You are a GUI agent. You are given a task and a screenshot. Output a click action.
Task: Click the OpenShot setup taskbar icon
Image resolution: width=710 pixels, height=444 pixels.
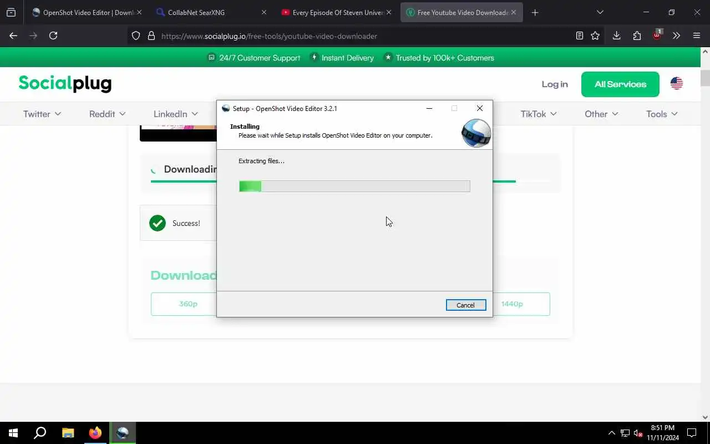(x=123, y=433)
